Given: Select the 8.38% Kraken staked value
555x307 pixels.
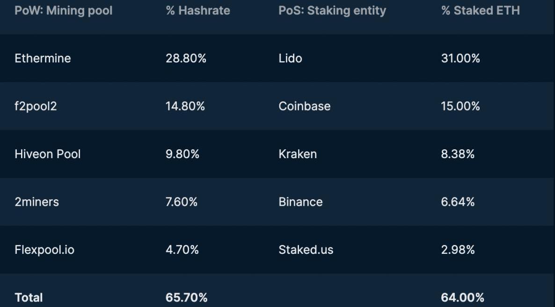Looking at the screenshot, I should point(458,154).
